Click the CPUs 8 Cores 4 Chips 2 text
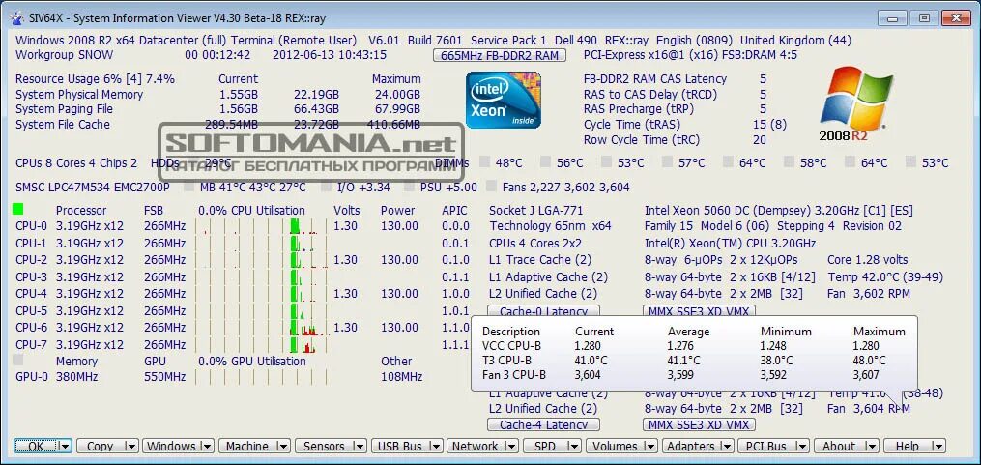 coord(76,162)
